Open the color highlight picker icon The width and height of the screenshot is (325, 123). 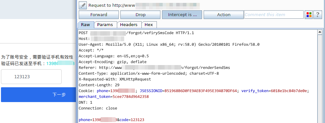pyautogui.click(x=309, y=15)
